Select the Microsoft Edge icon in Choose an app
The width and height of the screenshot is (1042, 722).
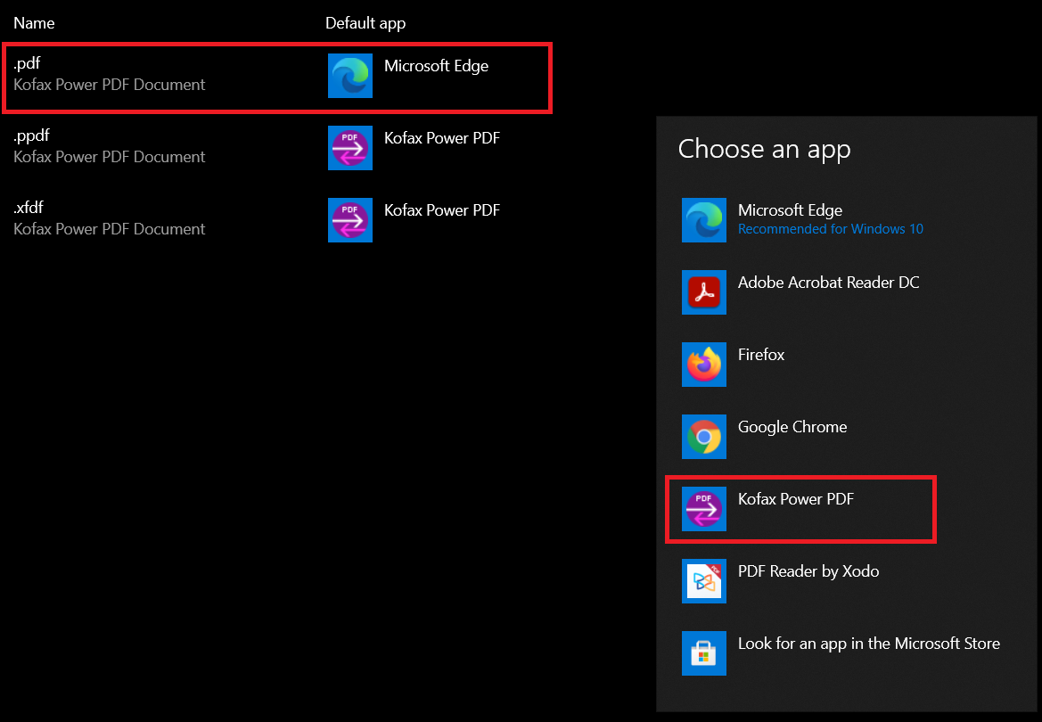pyautogui.click(x=704, y=220)
